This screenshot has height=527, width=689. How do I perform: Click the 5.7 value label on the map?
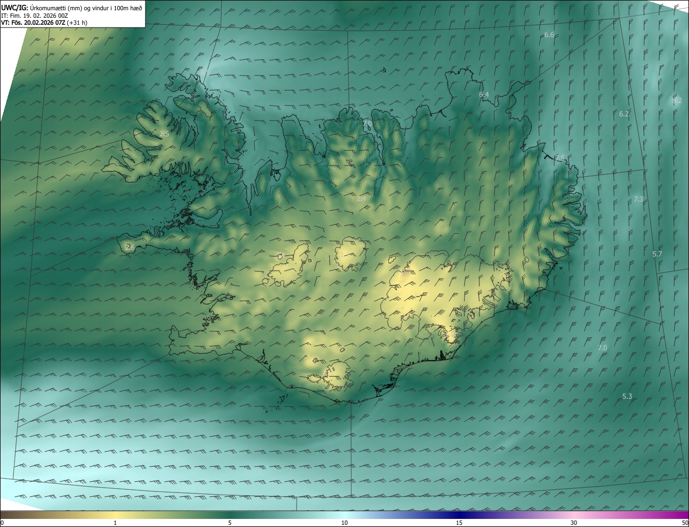(x=657, y=254)
